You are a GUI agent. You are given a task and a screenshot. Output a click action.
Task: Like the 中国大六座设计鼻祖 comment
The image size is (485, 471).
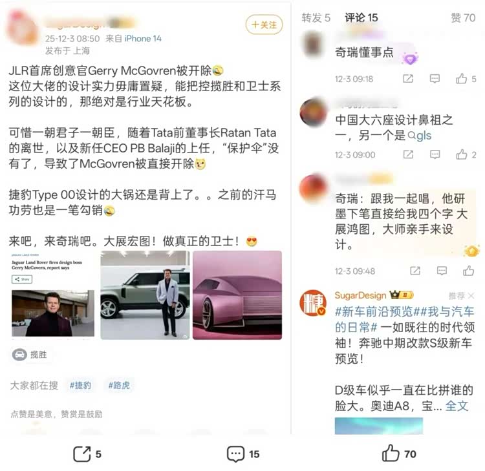click(462, 154)
